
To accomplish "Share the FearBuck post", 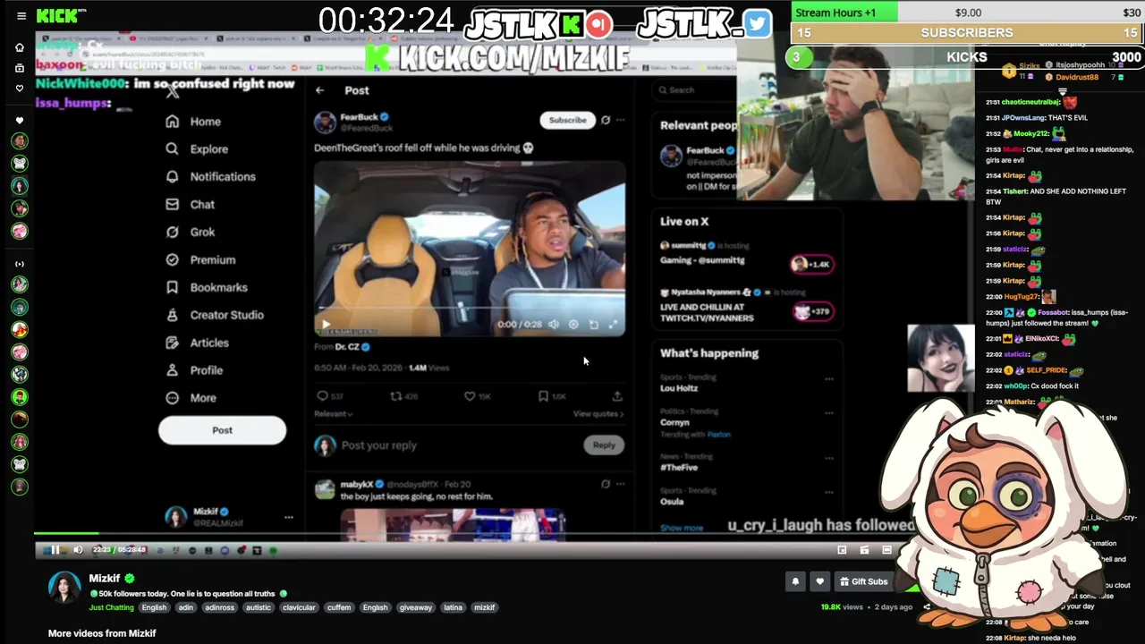I will pos(617,395).
